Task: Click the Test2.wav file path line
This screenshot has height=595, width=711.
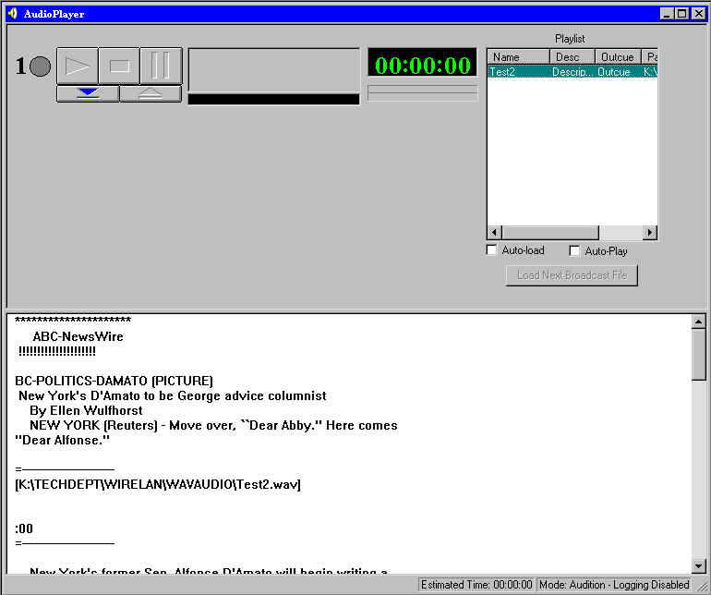Action: click(158, 484)
